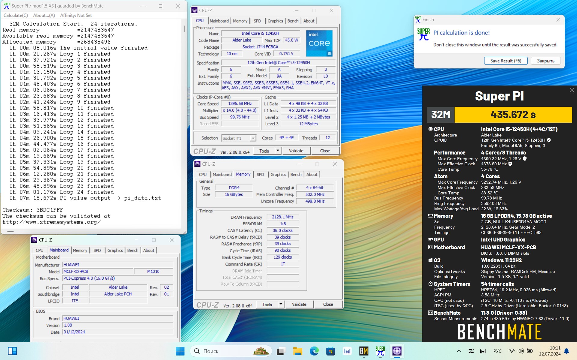Open Windows Start menu

click(180, 351)
